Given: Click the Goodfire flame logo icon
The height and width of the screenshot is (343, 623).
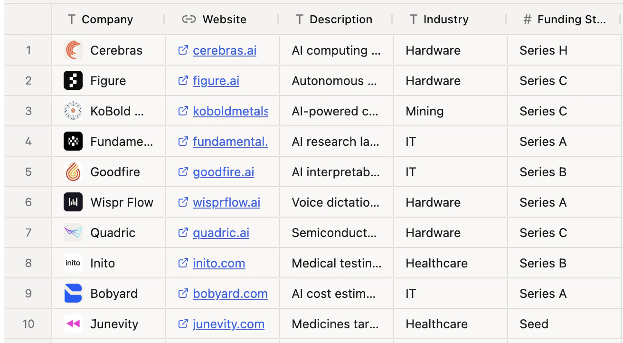Looking at the screenshot, I should [72, 171].
